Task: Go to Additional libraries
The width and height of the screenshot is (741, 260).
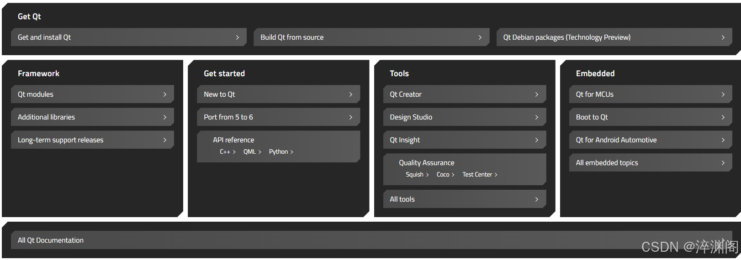Action: click(x=92, y=117)
